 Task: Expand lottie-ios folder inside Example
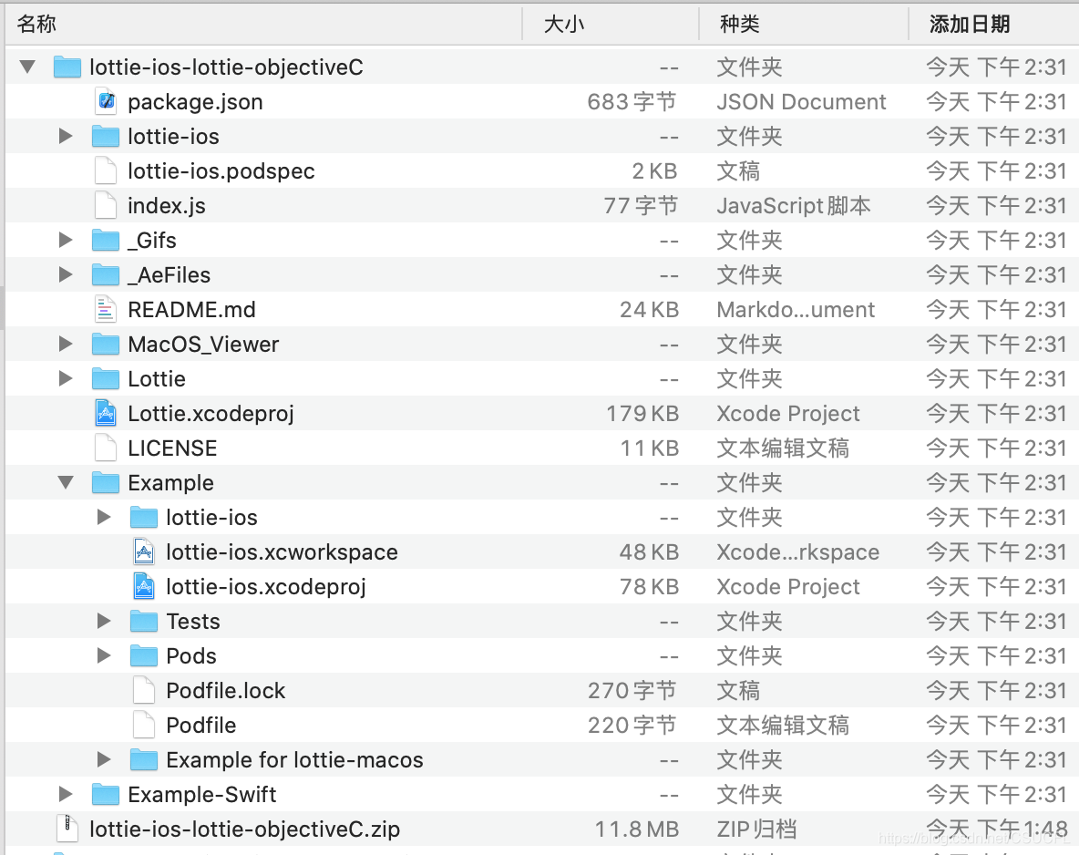[x=104, y=517]
